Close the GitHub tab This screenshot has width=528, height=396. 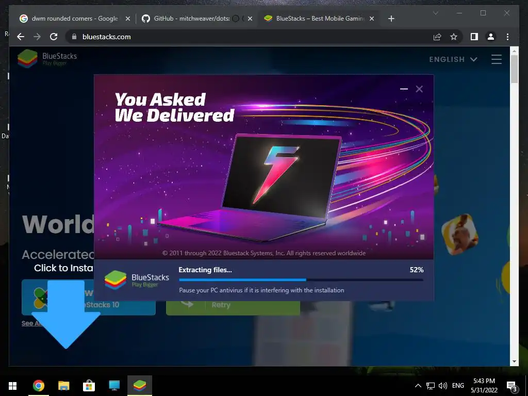coord(250,19)
